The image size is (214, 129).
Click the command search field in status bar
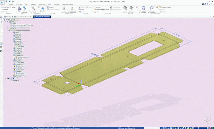[x=152, y=128]
